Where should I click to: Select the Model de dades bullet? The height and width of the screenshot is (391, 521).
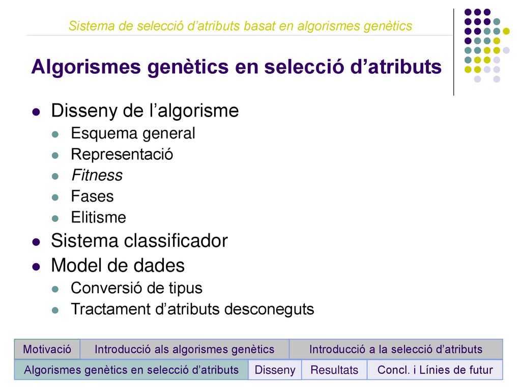118,266
